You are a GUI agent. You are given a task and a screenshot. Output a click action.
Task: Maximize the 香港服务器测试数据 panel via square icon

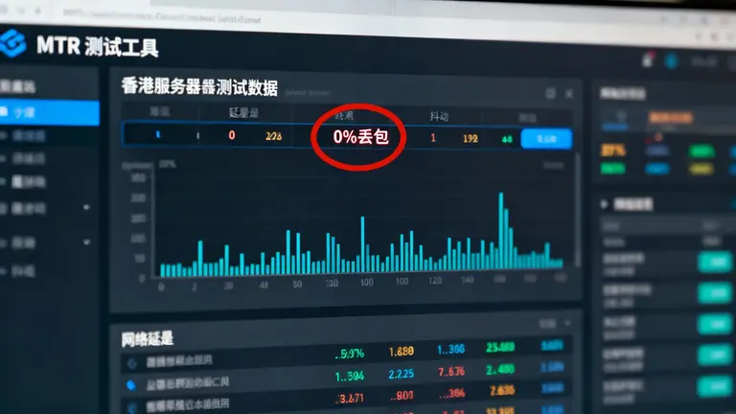tap(551, 93)
